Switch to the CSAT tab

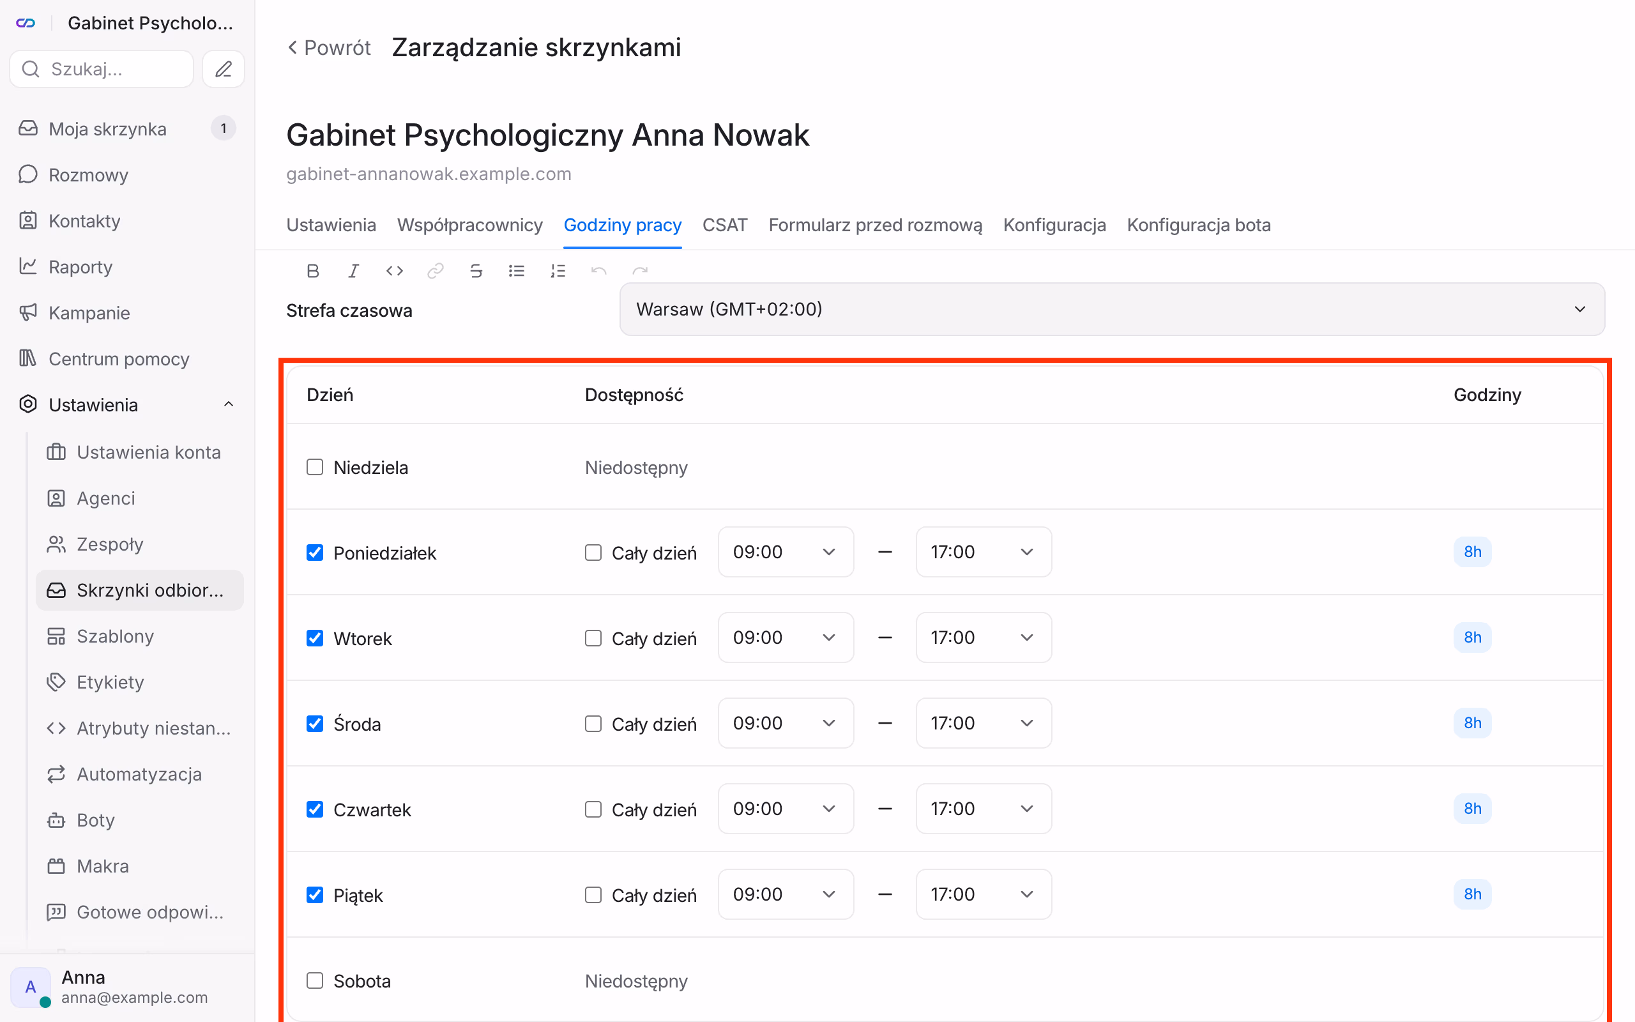pos(725,225)
